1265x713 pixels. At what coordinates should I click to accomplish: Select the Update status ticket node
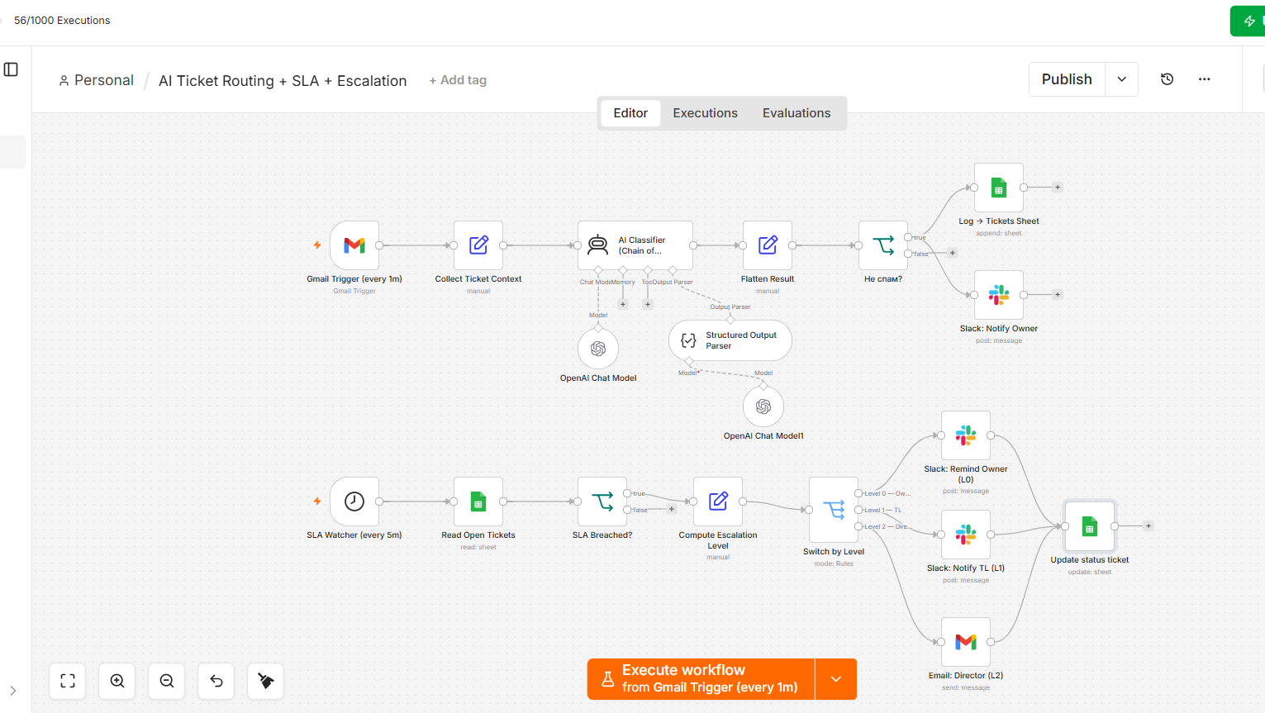1090,526
